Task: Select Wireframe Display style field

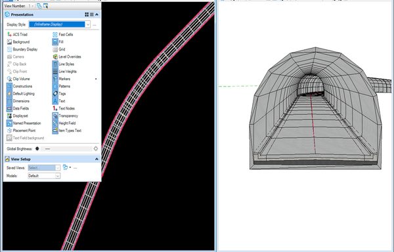Action: (57, 24)
